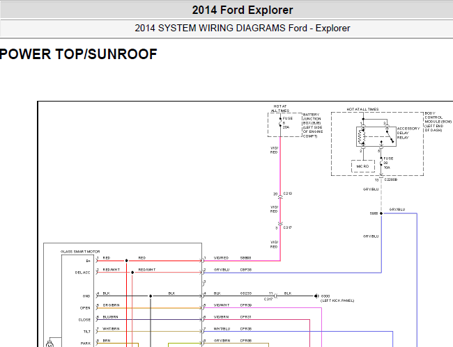Click the splice dot on the GND black wire
The height and width of the screenshot is (347, 453).
(x=151, y=296)
